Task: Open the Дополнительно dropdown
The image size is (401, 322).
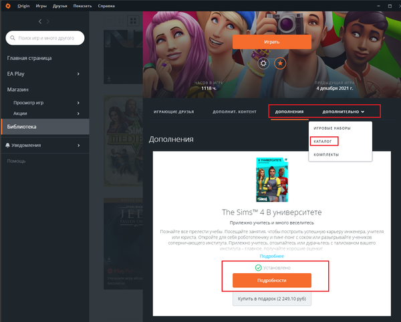Action: tap(344, 112)
